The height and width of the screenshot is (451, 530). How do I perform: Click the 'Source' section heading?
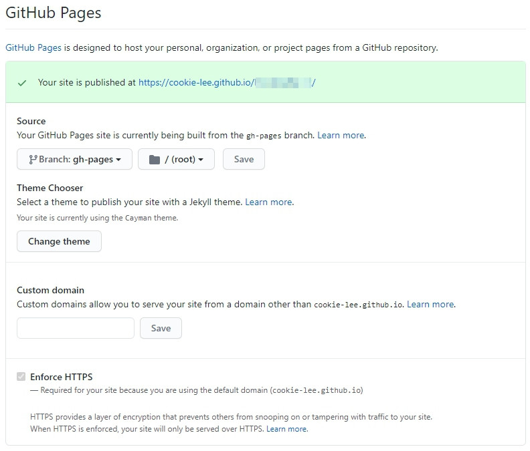(x=31, y=121)
